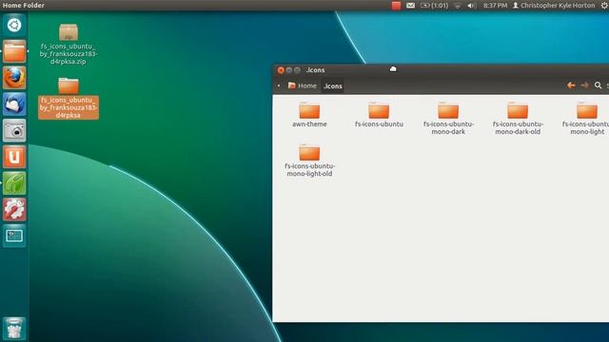Image resolution: width=609 pixels, height=342 pixels.
Task: Launch Firefox from the dock
Action: tap(14, 78)
